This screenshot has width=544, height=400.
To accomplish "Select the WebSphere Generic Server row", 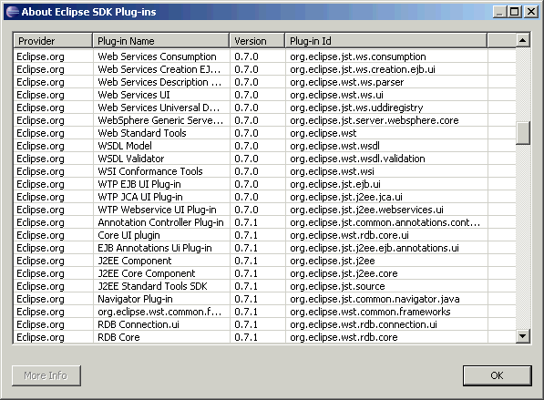I will point(265,120).
